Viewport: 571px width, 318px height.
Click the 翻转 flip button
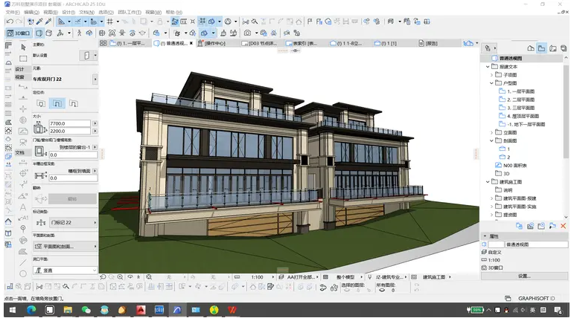pos(72,199)
